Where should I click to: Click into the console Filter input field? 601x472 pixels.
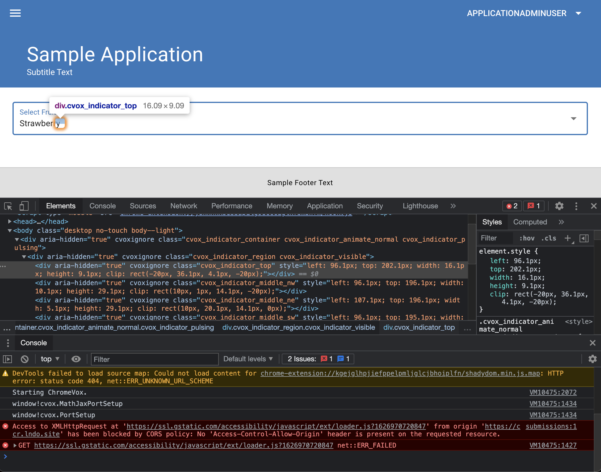point(154,359)
